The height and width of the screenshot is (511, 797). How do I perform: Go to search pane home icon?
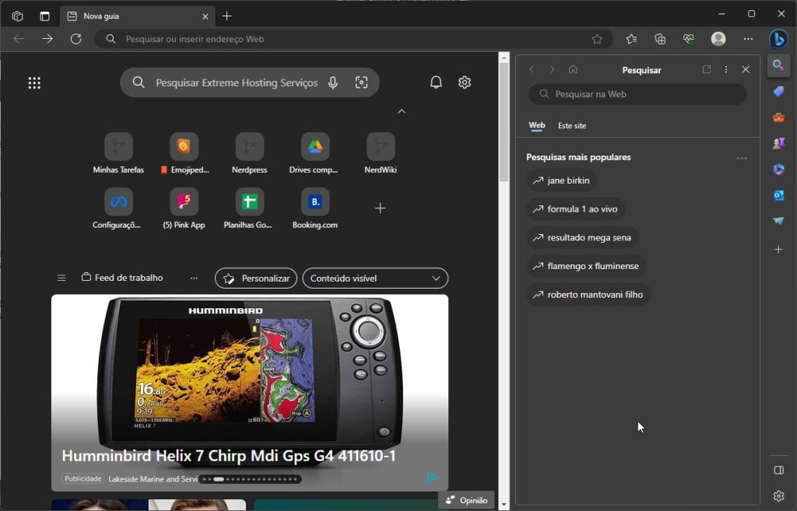(573, 69)
